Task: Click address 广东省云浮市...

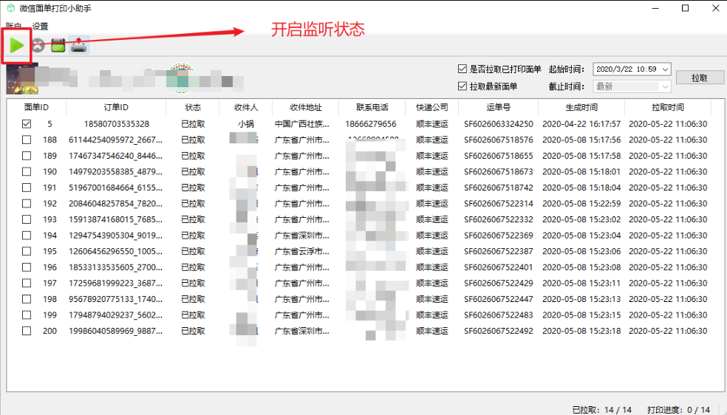Action: tap(302, 251)
